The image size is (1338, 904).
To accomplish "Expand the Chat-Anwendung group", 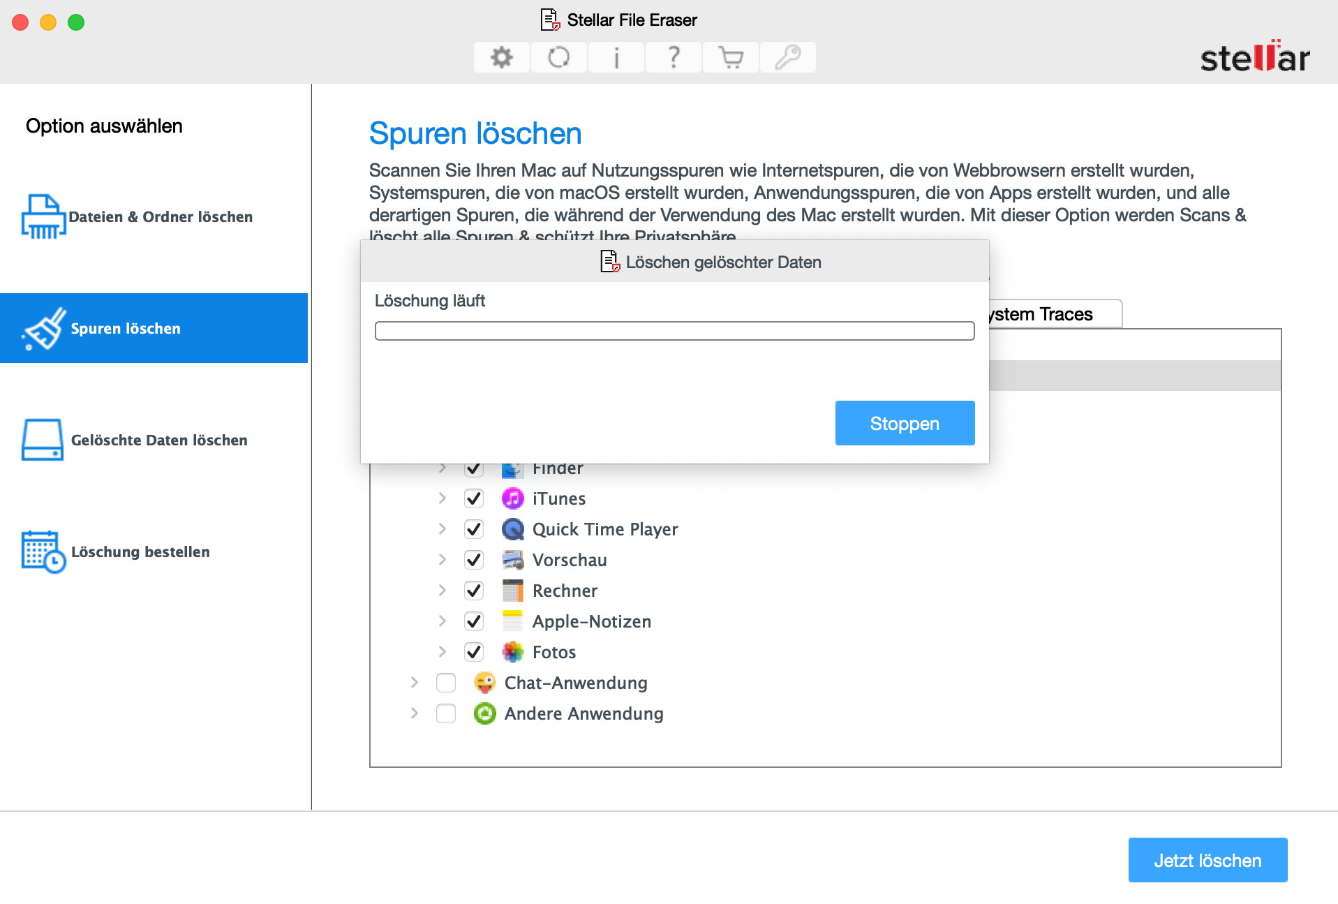I will click(x=415, y=683).
